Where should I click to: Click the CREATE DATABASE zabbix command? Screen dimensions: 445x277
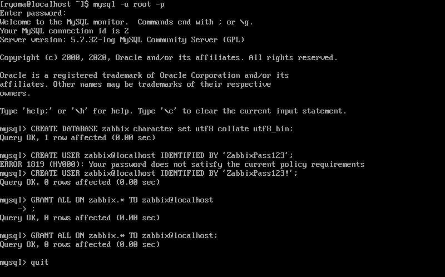[162, 129]
